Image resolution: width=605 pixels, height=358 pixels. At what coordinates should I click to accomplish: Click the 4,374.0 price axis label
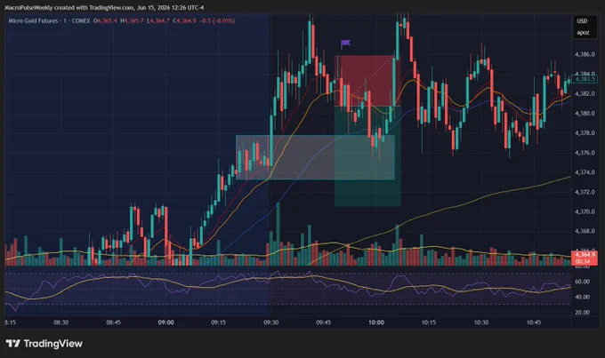pyautogui.click(x=585, y=172)
